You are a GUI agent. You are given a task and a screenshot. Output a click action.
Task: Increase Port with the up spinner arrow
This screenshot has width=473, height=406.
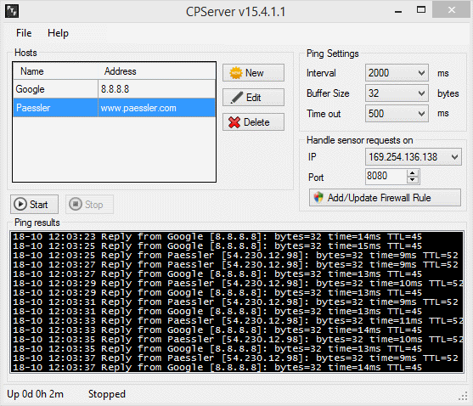click(413, 172)
